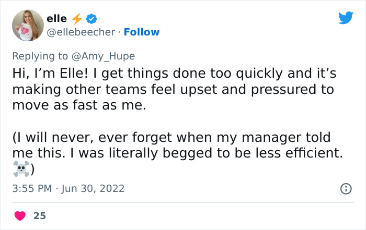The image size is (366, 230).
Task: Open elle's profile picture
Action: (x=26, y=25)
